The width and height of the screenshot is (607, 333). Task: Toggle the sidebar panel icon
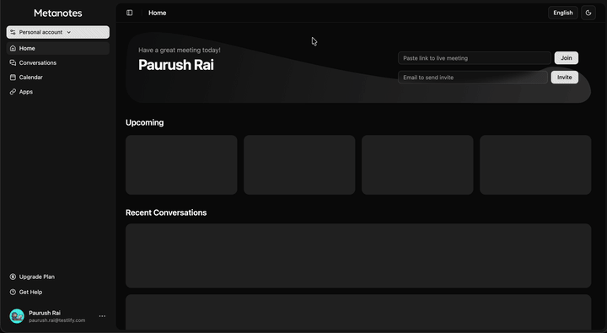pyautogui.click(x=129, y=13)
